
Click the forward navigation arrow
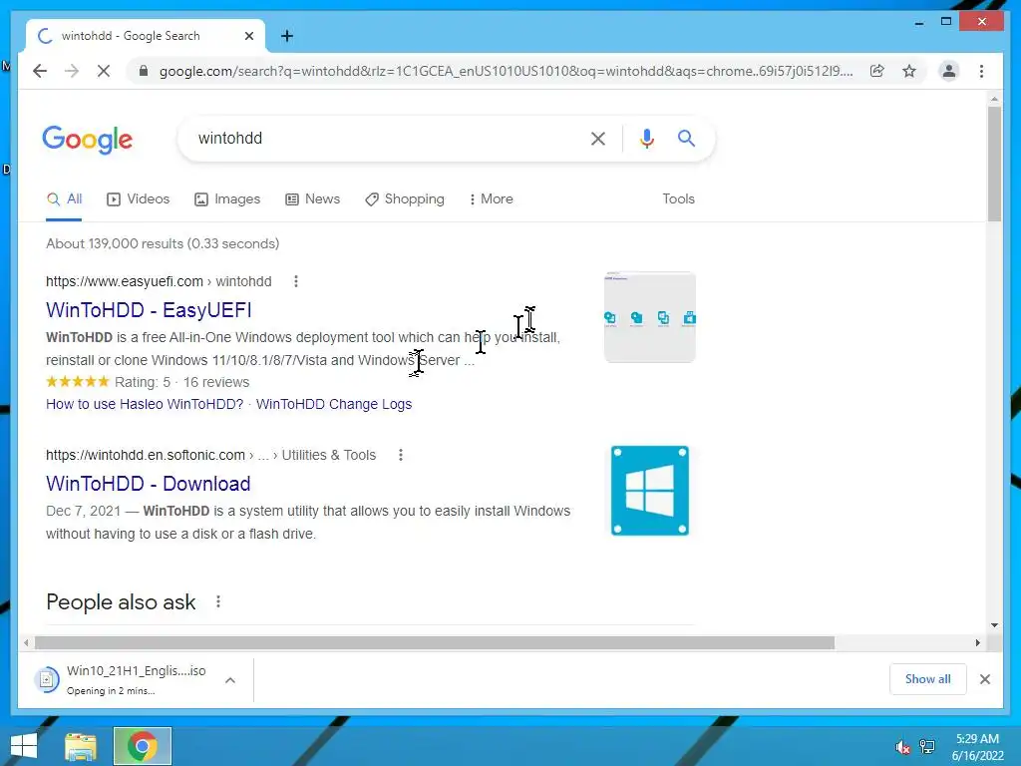(x=72, y=71)
